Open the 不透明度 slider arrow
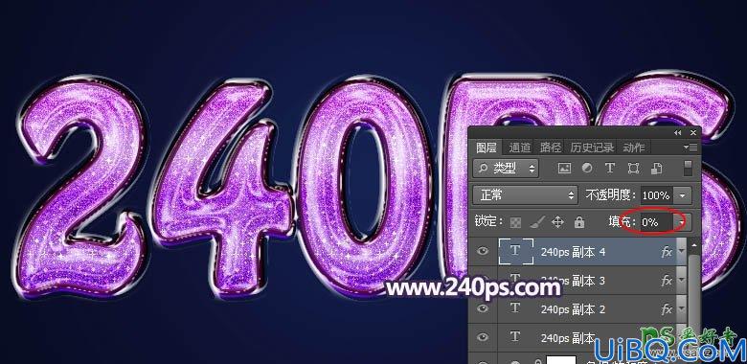This screenshot has width=747, height=364. [683, 195]
